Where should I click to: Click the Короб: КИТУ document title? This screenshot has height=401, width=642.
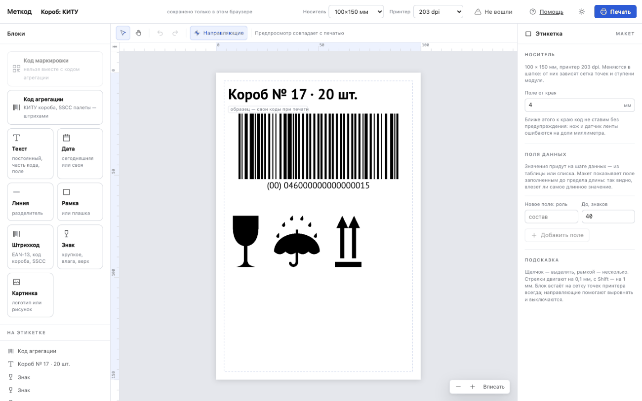[x=60, y=12]
